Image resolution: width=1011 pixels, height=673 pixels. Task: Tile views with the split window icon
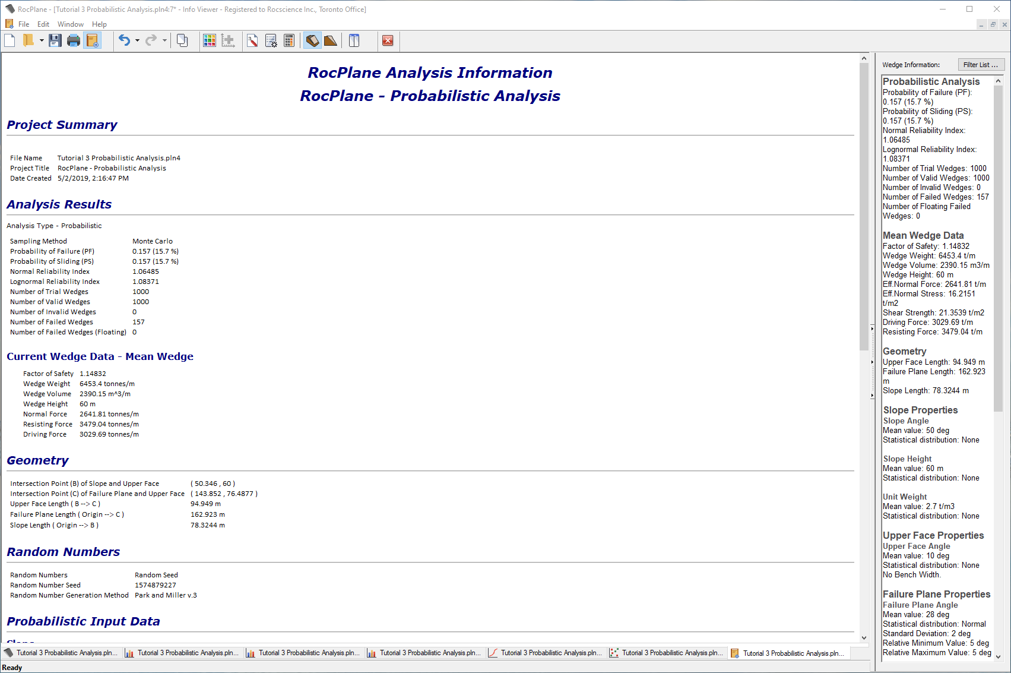tap(354, 40)
